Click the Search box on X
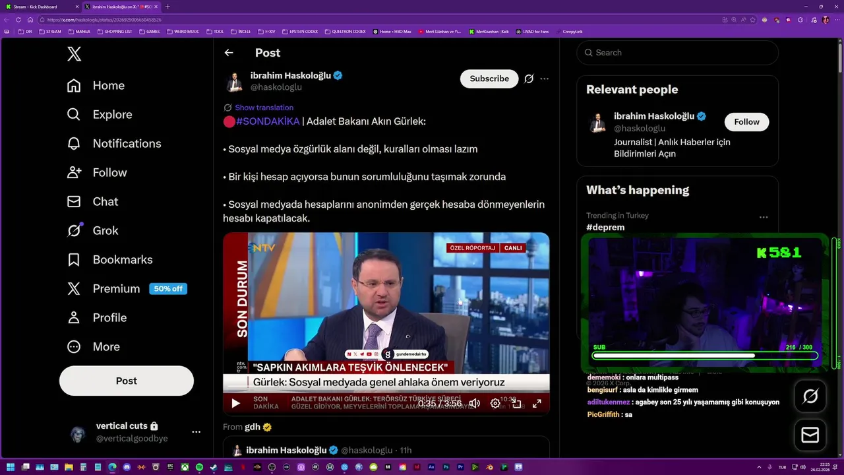Viewport: 844px width, 475px height. click(677, 53)
